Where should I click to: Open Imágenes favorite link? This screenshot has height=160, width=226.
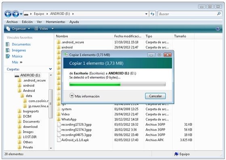[x=19, y=50]
